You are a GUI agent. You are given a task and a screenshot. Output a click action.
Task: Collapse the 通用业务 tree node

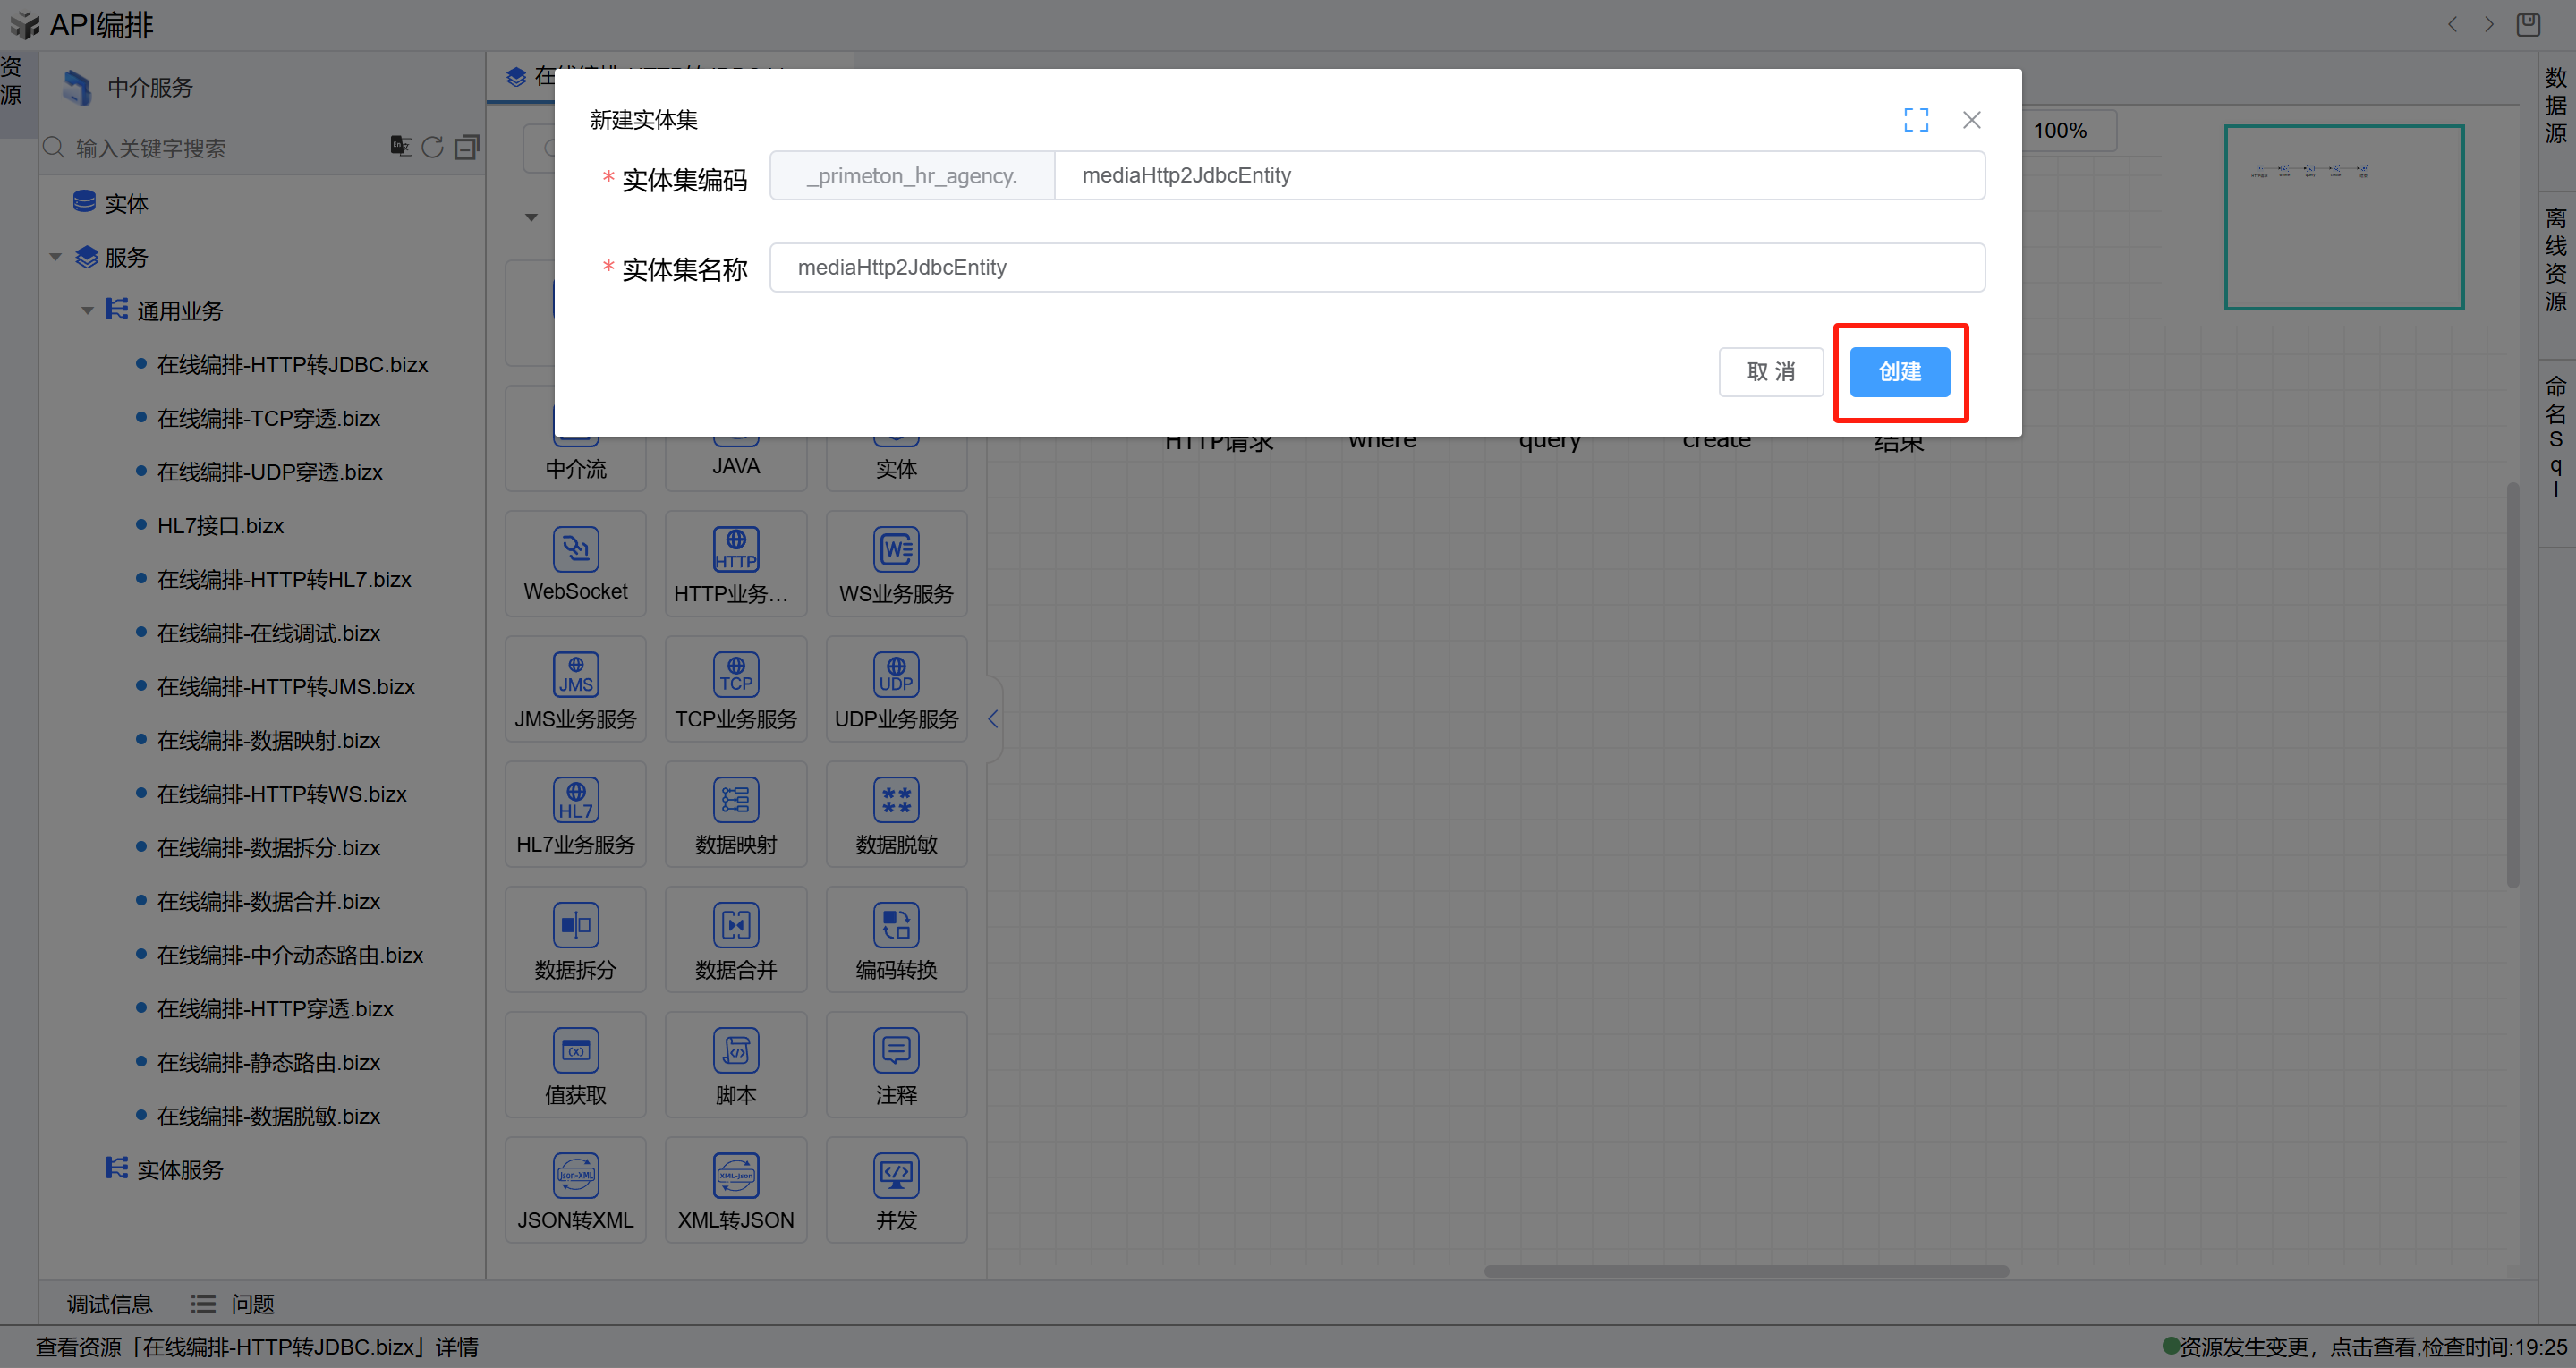[x=87, y=311]
